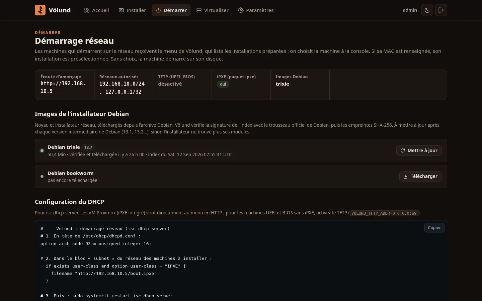This screenshot has height=301, width=482.
Task: Click the "Configuration du DHCP" heading
Action: click(x=70, y=202)
